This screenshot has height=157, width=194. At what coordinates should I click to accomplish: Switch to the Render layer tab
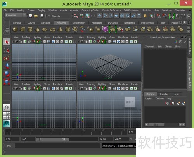click(x=164, y=94)
